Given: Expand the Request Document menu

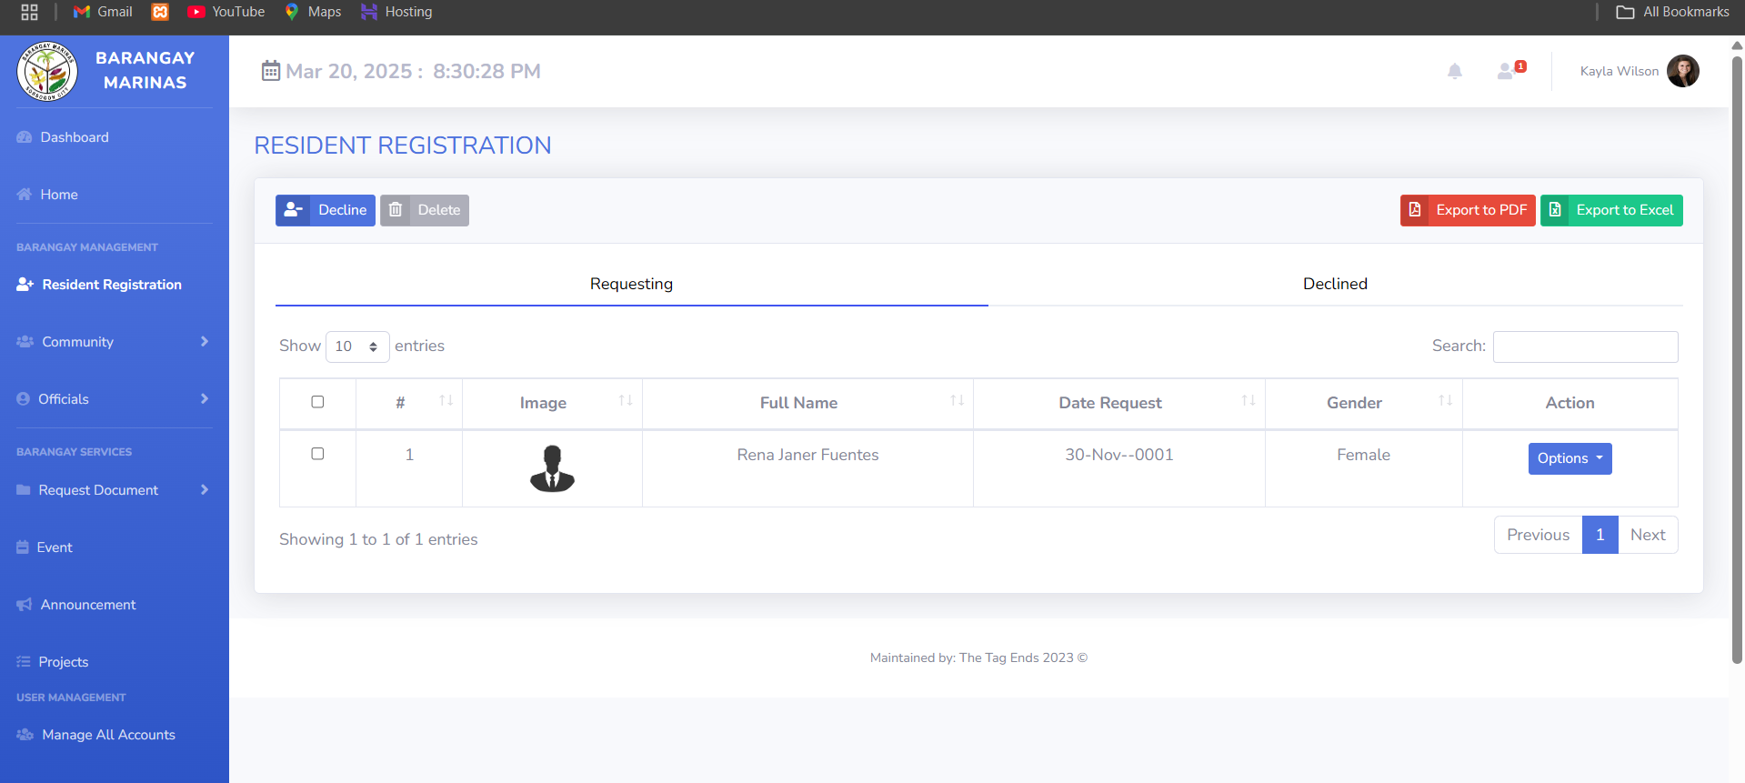Looking at the screenshot, I should pos(114,490).
